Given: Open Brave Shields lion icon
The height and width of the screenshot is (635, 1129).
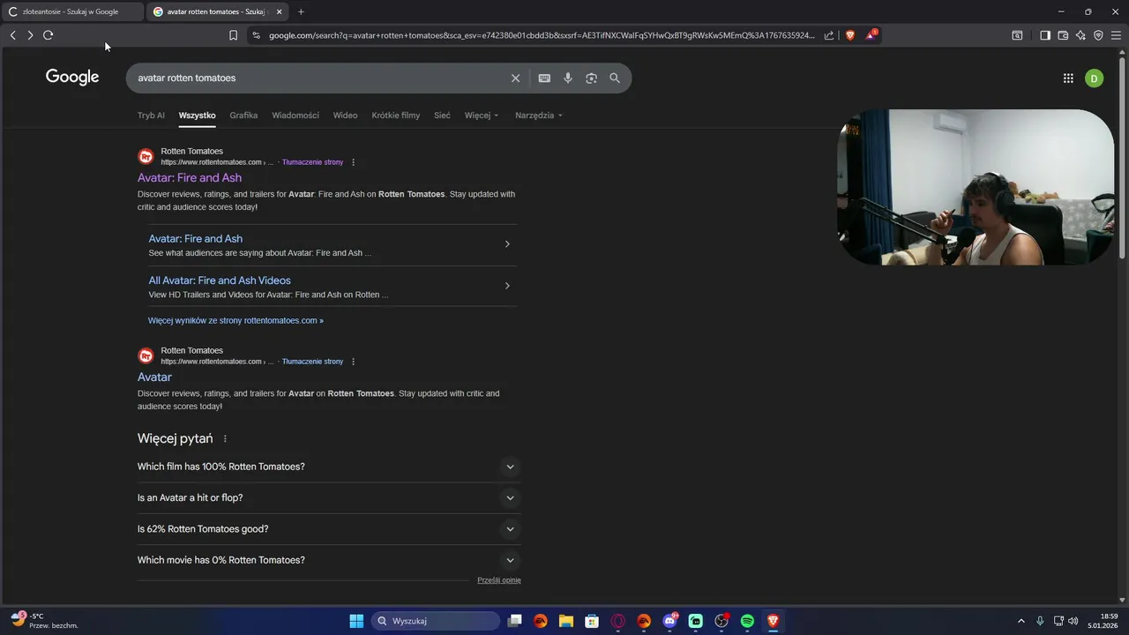Looking at the screenshot, I should [850, 35].
